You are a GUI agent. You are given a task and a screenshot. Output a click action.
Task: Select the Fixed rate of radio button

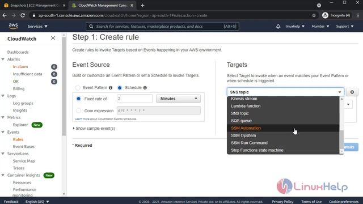[78, 99]
